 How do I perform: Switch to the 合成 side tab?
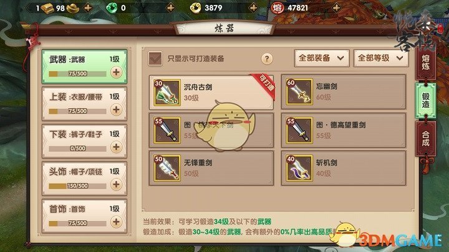(x=425, y=139)
